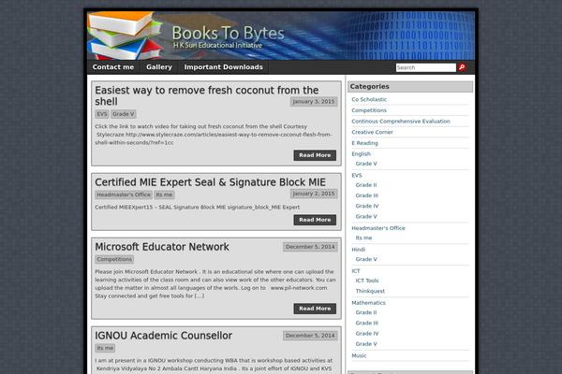The width and height of the screenshot is (562, 374).
Task: Open Co Scholastic category
Action: click(369, 99)
